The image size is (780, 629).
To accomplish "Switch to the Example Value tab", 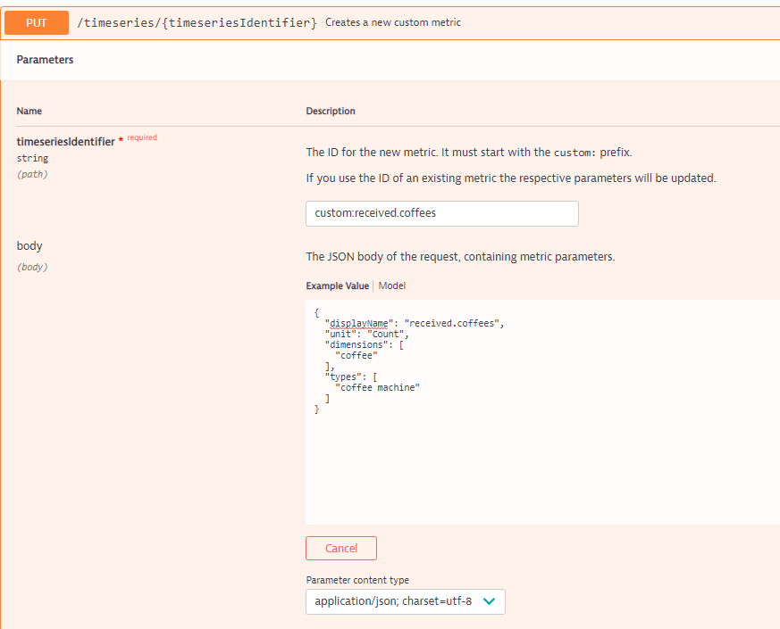I will tap(337, 286).
